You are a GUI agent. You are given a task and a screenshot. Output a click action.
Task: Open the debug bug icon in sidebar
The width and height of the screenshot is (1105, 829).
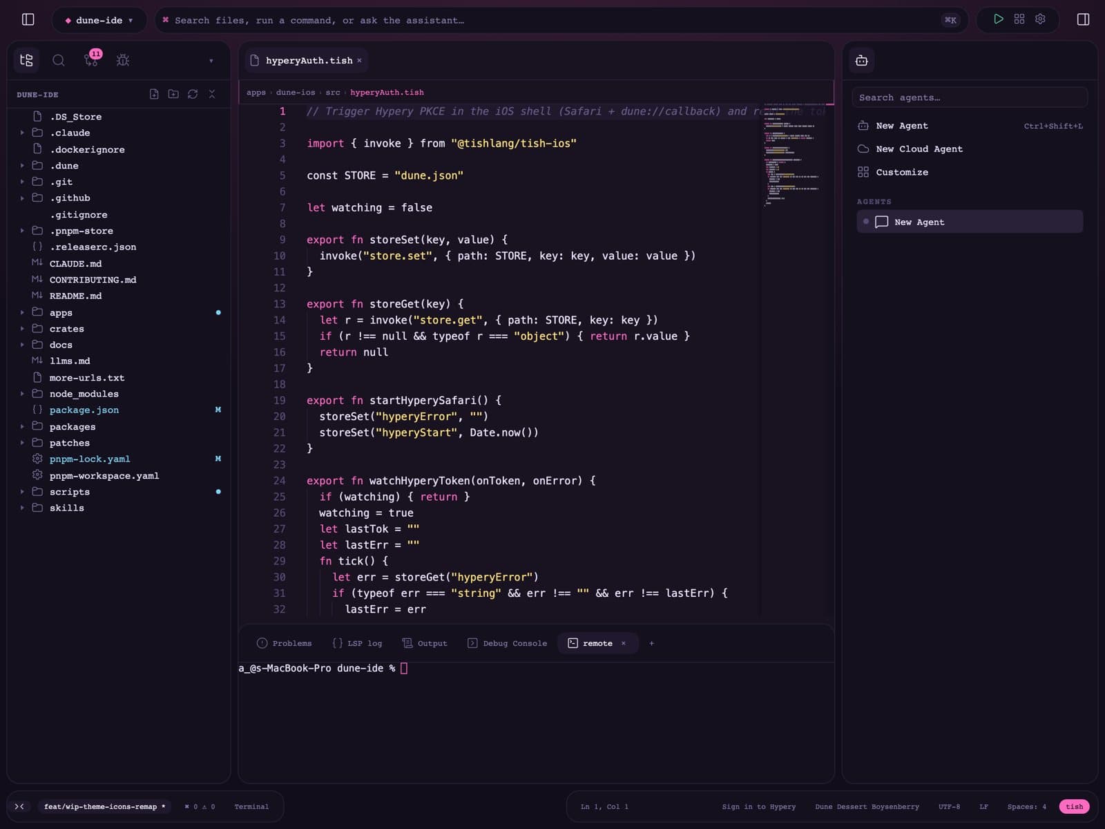click(x=123, y=60)
